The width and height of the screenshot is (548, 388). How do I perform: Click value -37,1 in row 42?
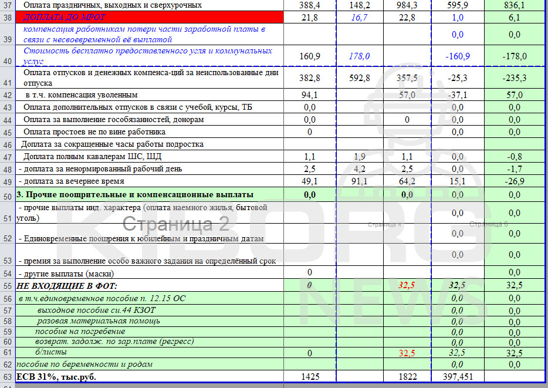pos(458,95)
